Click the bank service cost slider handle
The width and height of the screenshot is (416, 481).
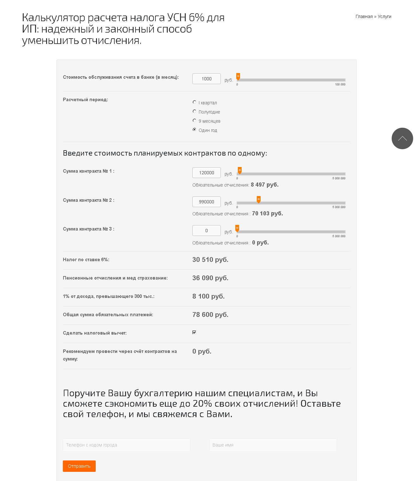click(238, 77)
